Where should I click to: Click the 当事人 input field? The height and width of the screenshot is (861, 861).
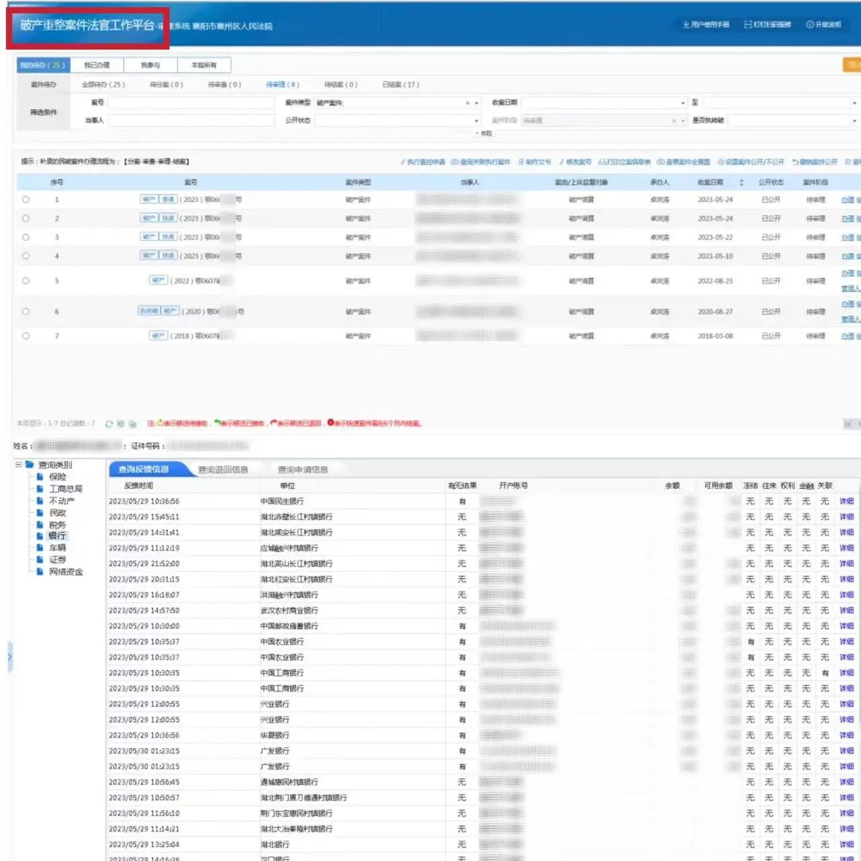191,120
